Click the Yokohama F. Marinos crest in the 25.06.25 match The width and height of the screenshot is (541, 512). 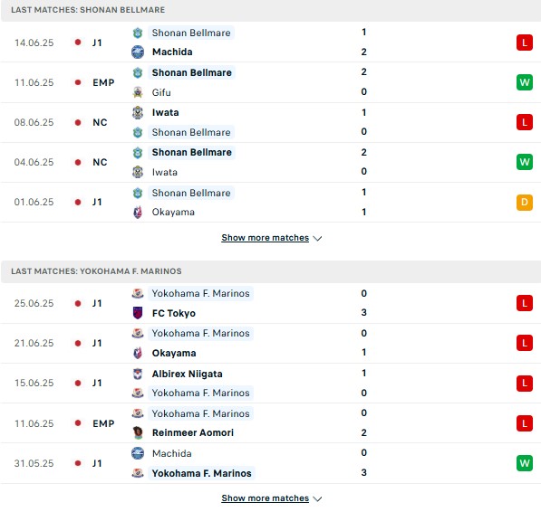coord(138,293)
